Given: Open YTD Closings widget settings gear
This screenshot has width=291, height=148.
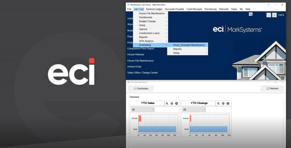Looking at the screenshot, I should point(223,104).
